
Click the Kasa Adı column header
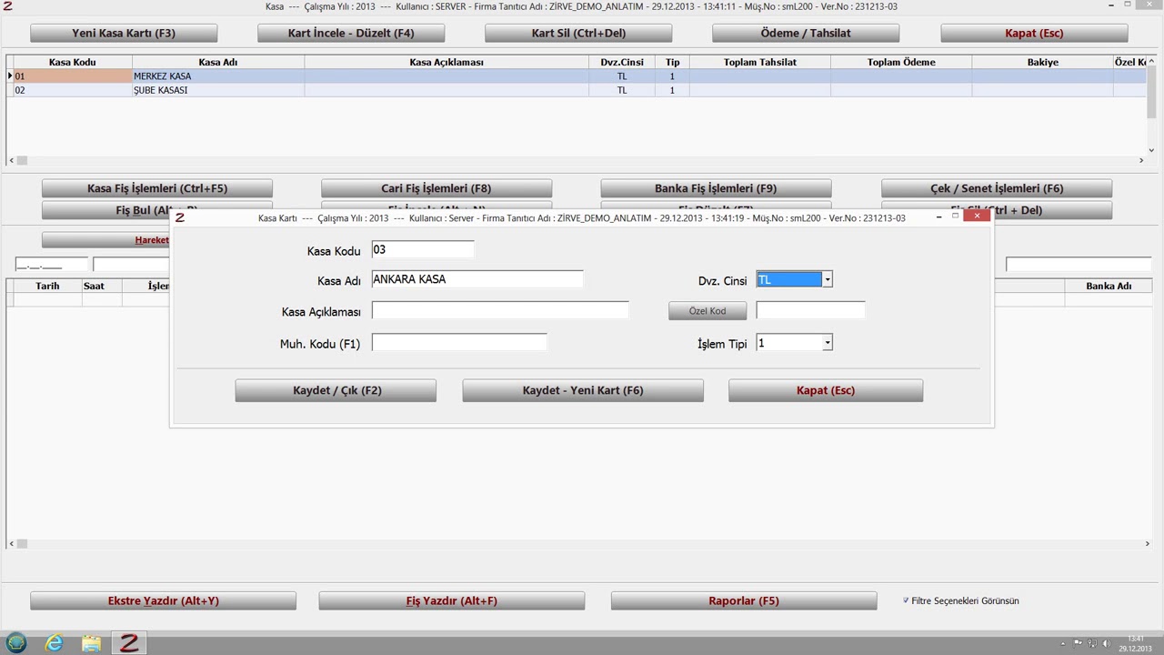(218, 62)
